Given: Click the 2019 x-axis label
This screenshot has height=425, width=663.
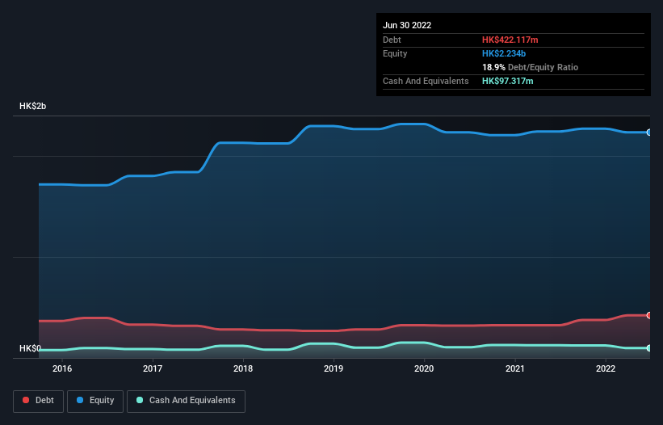Looking at the screenshot, I should 334,368.
